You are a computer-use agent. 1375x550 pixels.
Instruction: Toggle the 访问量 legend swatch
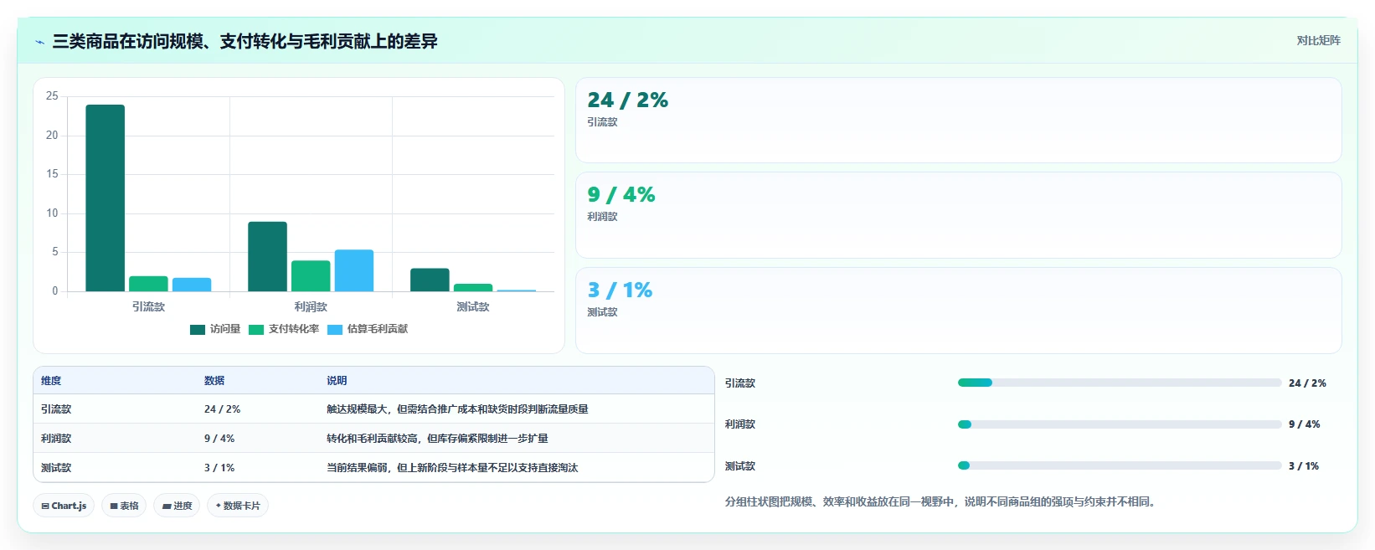point(198,330)
